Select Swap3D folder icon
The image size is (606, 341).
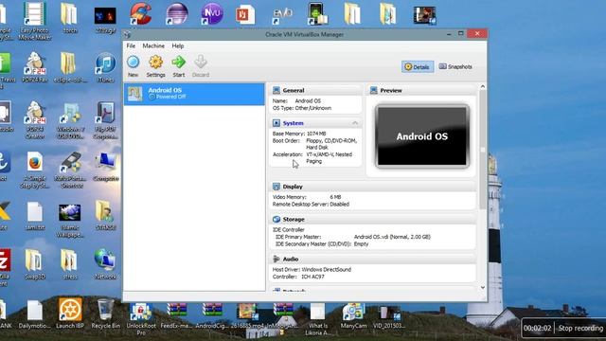tap(35, 264)
